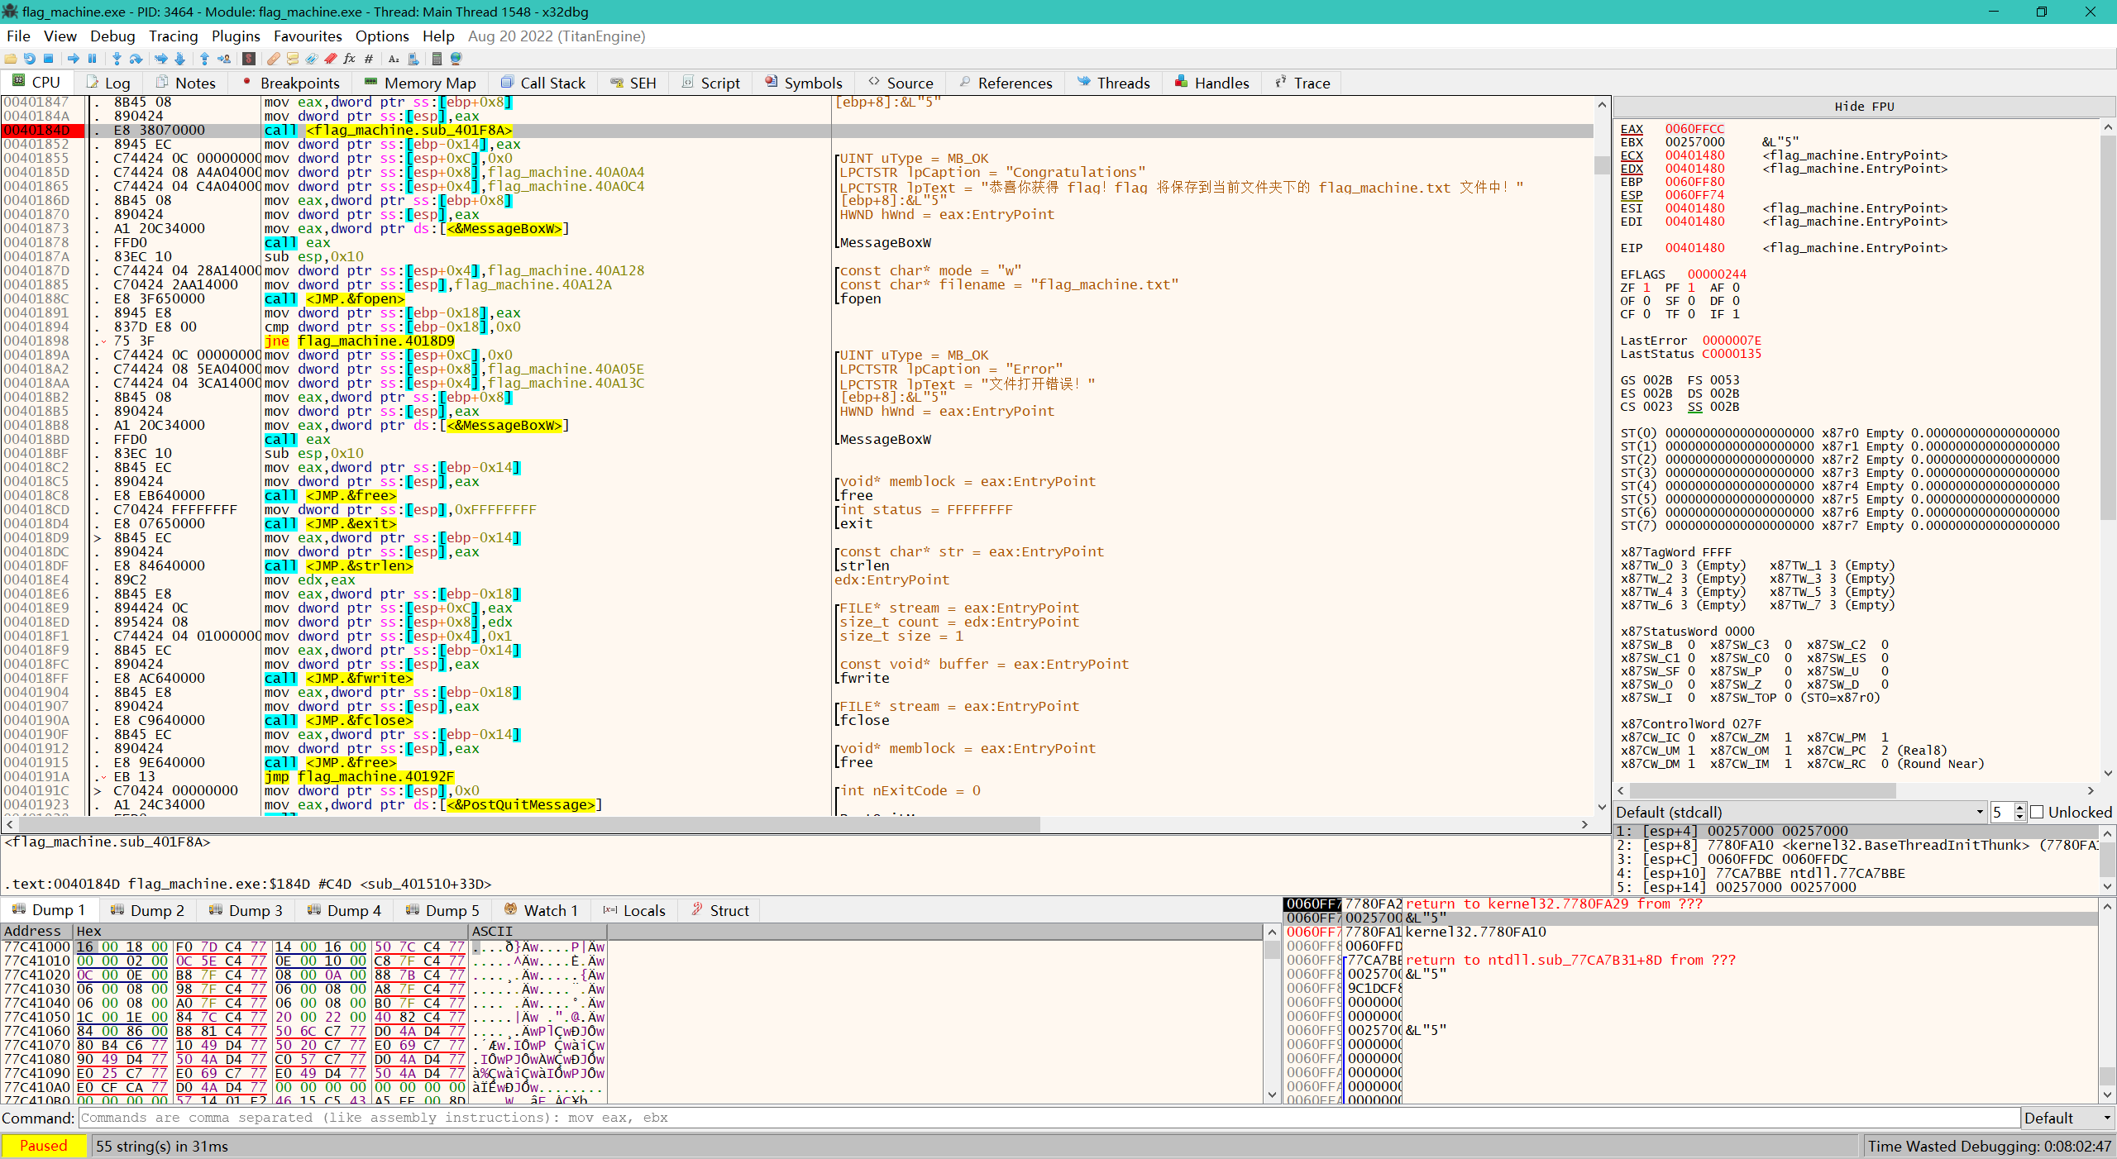Open the Default (stdcall) calling convention dropdown
The image size is (2117, 1159).
[1799, 813]
